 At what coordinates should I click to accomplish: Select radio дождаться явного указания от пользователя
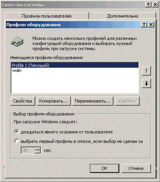pyautogui.click(x=17, y=132)
